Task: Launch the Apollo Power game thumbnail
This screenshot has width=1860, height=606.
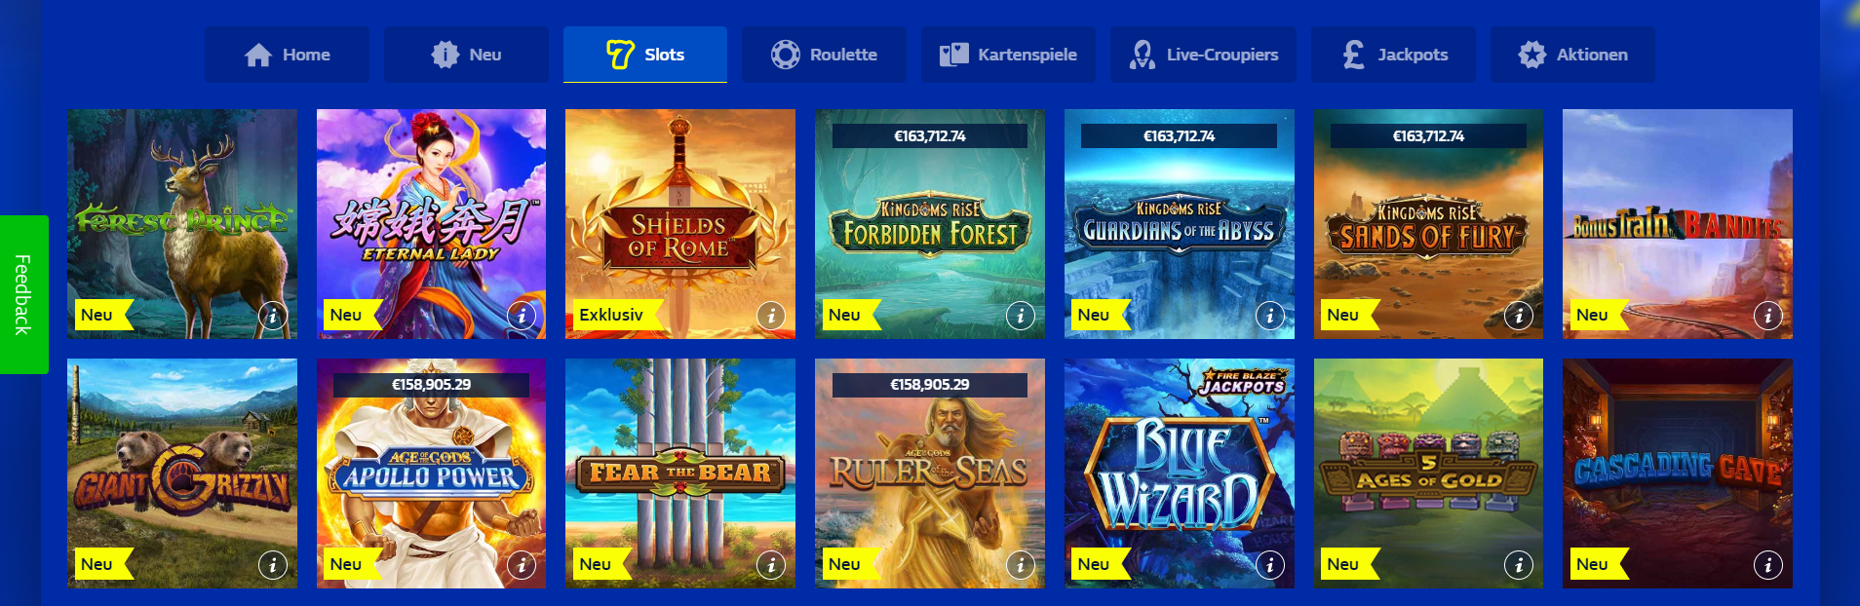Action: (431, 473)
